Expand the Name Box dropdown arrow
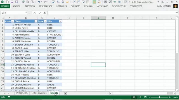The image size is (179, 100). pyautogui.click(x=26, y=13)
